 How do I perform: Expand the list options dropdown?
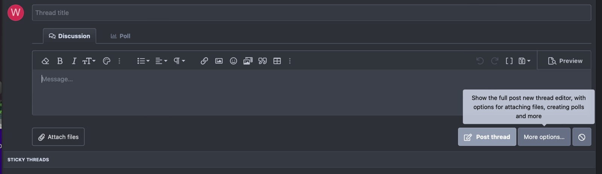pos(143,61)
